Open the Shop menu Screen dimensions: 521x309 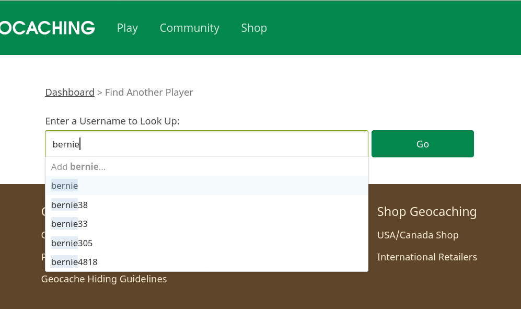pyautogui.click(x=254, y=28)
